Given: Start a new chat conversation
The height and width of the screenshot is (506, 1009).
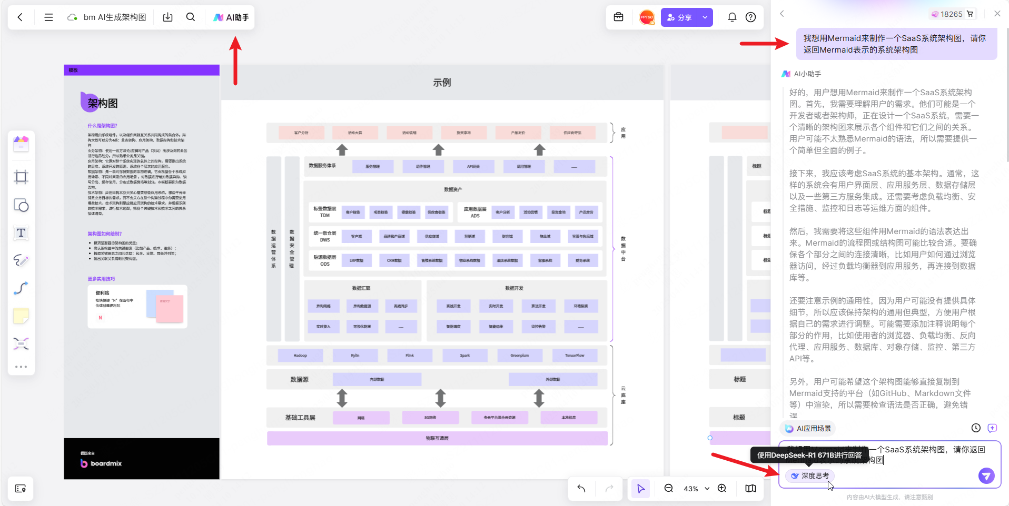Looking at the screenshot, I should tap(992, 428).
